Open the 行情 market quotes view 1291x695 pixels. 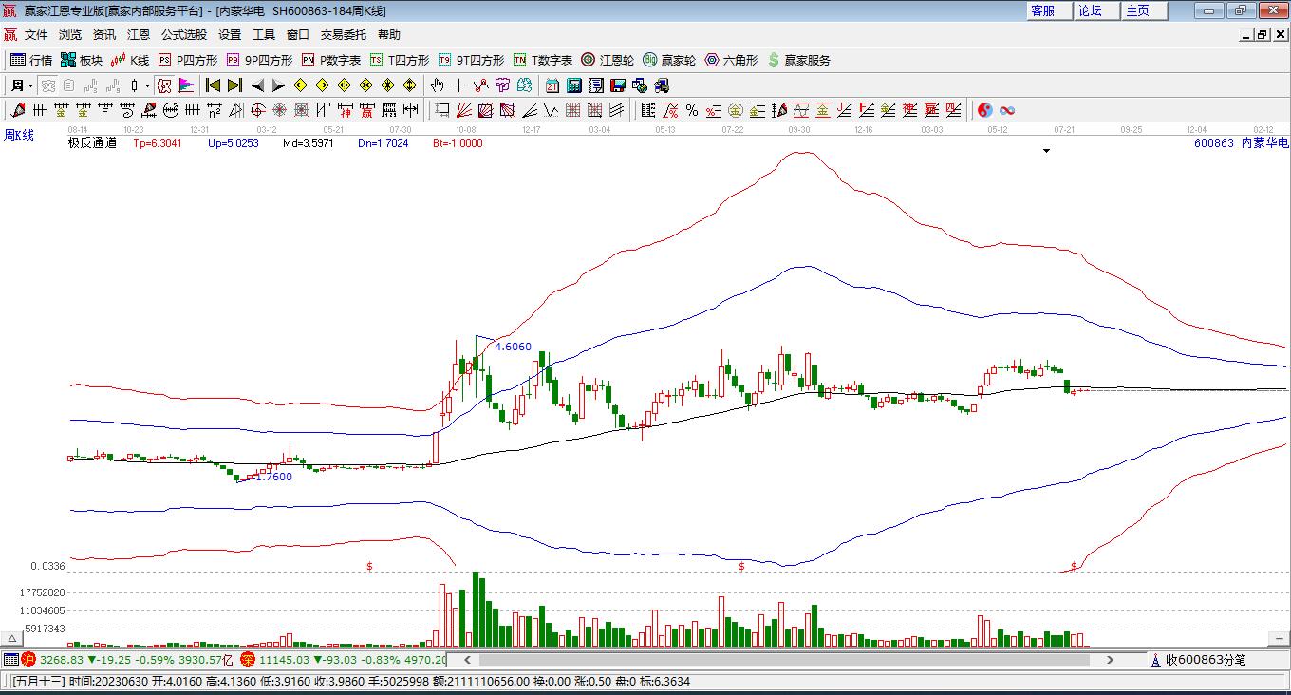[31, 60]
